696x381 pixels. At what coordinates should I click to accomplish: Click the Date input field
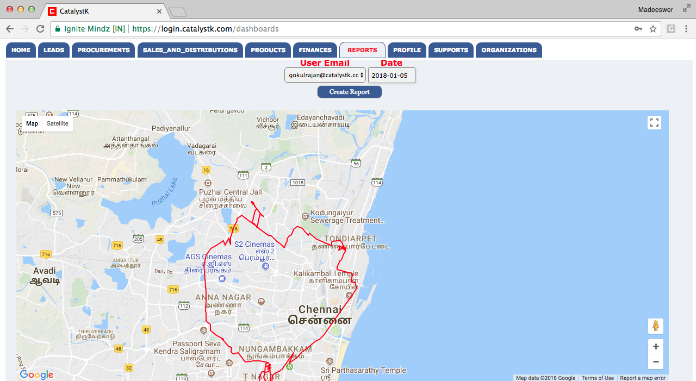pyautogui.click(x=391, y=75)
